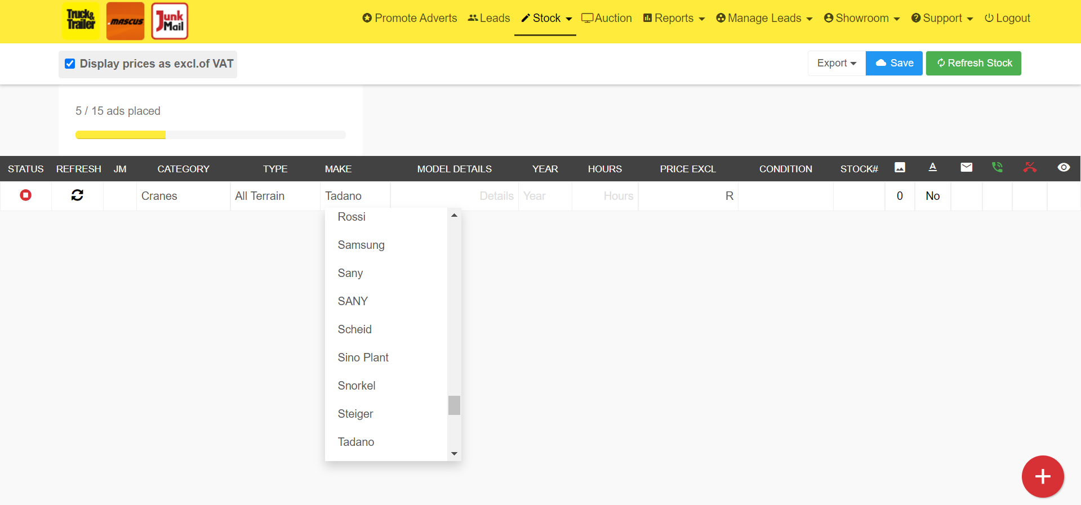The height and width of the screenshot is (505, 1081).
Task: Click the make list scroll-up arrow
Action: point(454,215)
